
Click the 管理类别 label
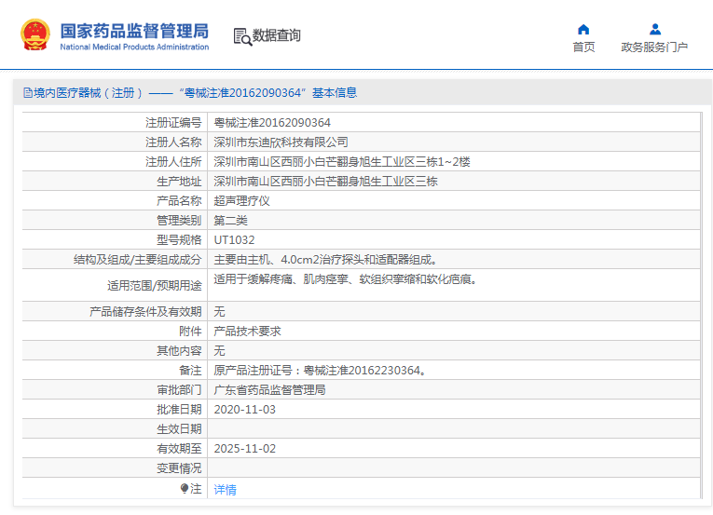click(x=179, y=221)
